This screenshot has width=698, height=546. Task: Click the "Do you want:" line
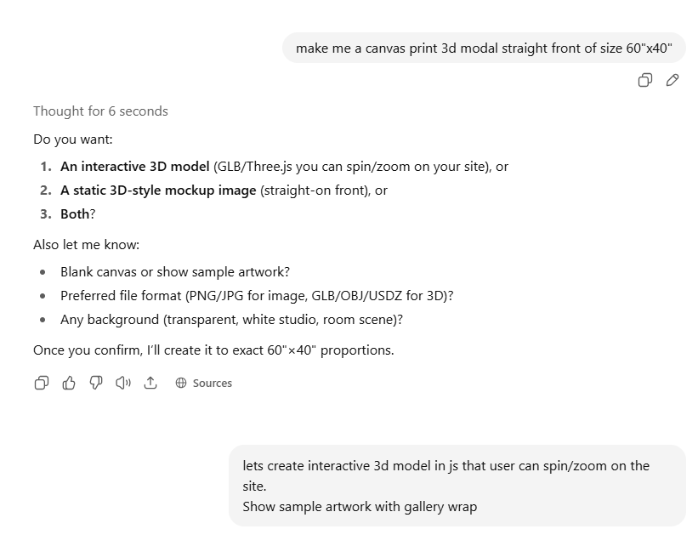[73, 139]
